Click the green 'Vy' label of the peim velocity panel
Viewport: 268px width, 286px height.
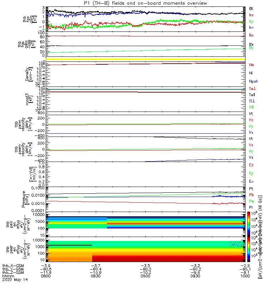pyautogui.click(x=251, y=127)
